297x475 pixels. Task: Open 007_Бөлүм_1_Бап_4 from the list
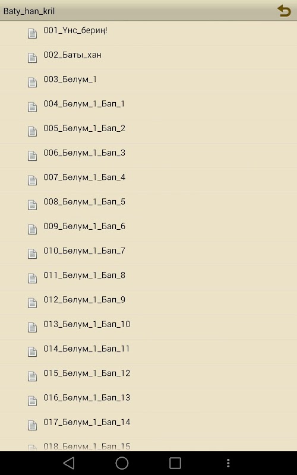(148, 180)
